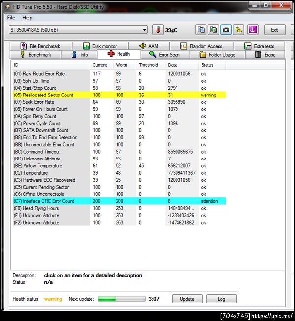Click the blue Info tab icon

click(74, 55)
